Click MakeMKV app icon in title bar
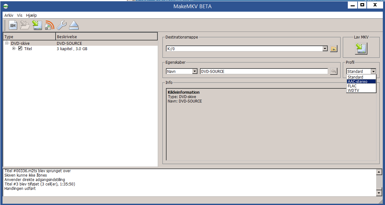This screenshot has height=205, width=385. point(6,6)
